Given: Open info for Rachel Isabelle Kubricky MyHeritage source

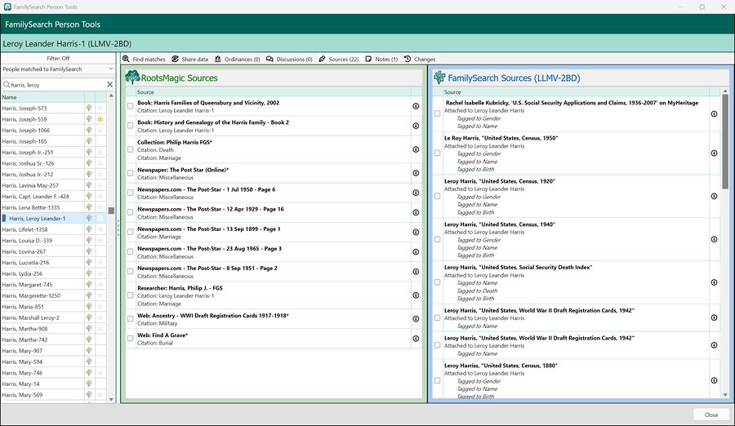Looking at the screenshot, I should point(714,114).
